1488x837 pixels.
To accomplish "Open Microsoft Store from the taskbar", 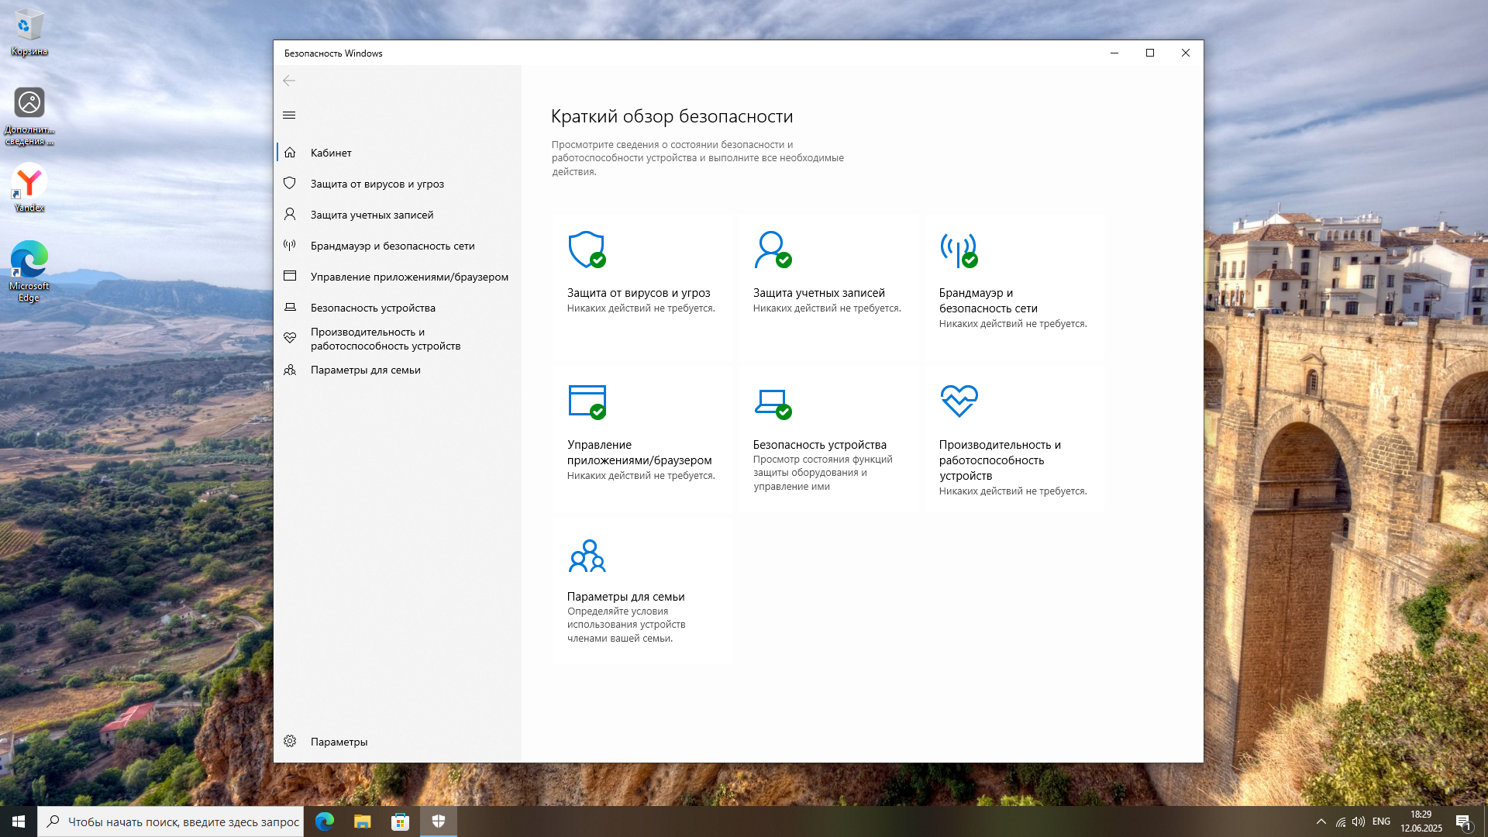I will pos(400,821).
